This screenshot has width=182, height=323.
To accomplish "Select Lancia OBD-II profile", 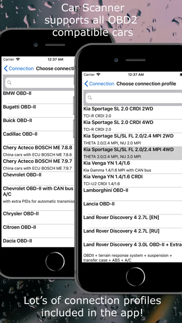I will pyautogui.click(x=132, y=207).
